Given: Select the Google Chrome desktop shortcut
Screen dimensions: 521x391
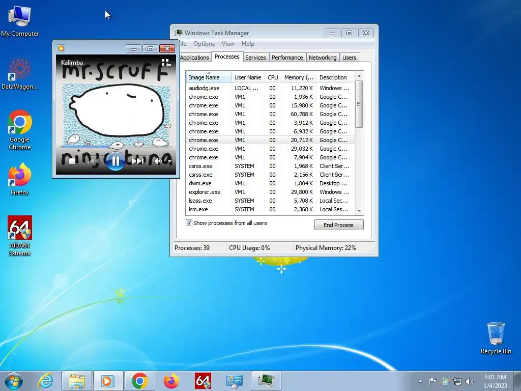Looking at the screenshot, I should tap(20, 130).
